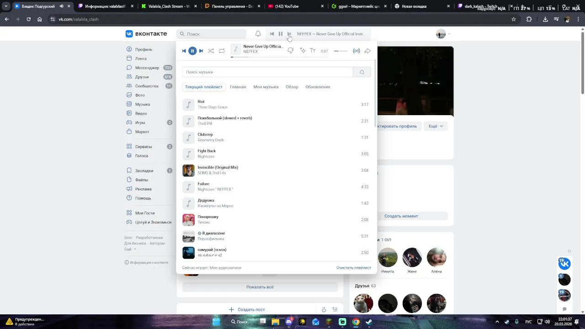Viewport: 585px width, 329px height.
Task: Previous track button in header mini player
Action: [272, 34]
